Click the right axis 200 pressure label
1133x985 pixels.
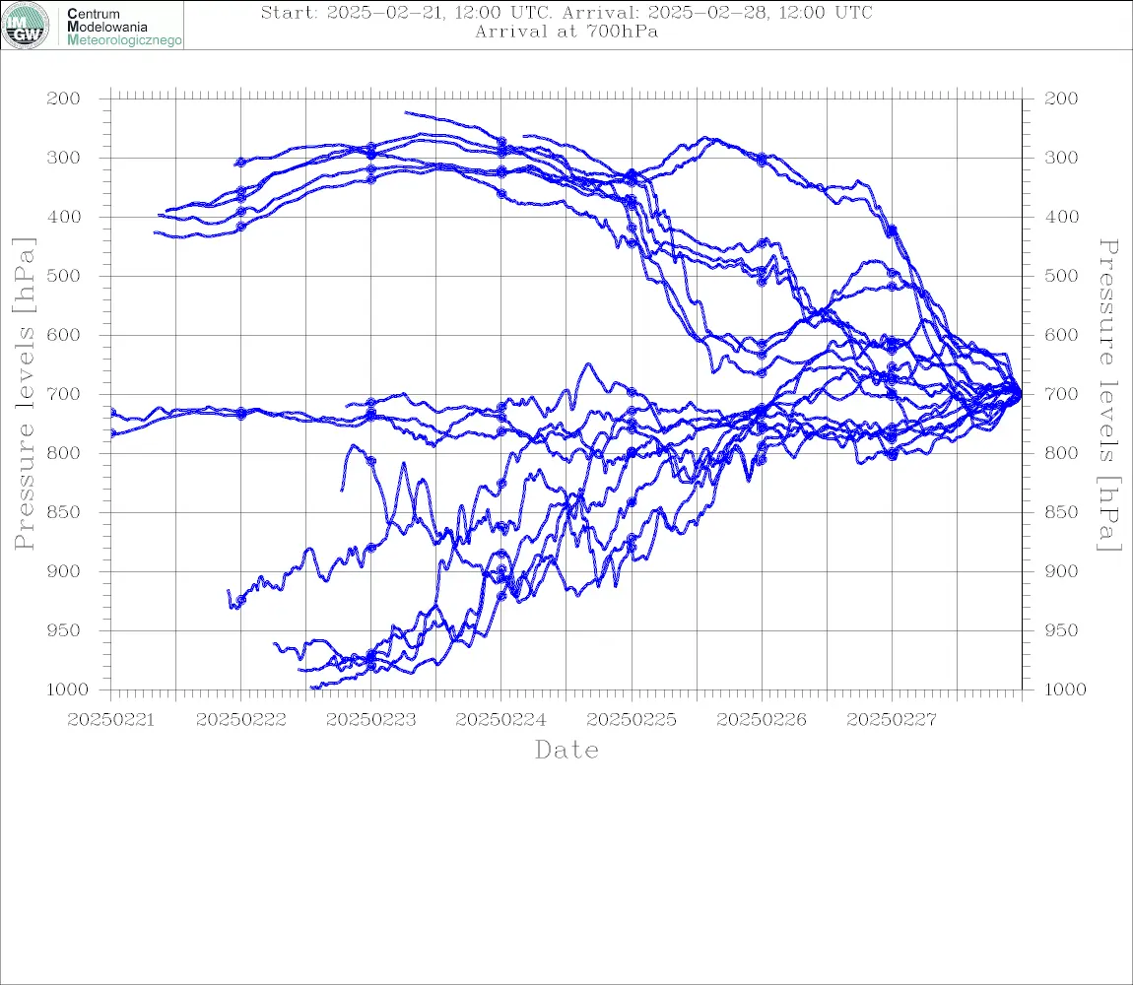pos(1061,98)
